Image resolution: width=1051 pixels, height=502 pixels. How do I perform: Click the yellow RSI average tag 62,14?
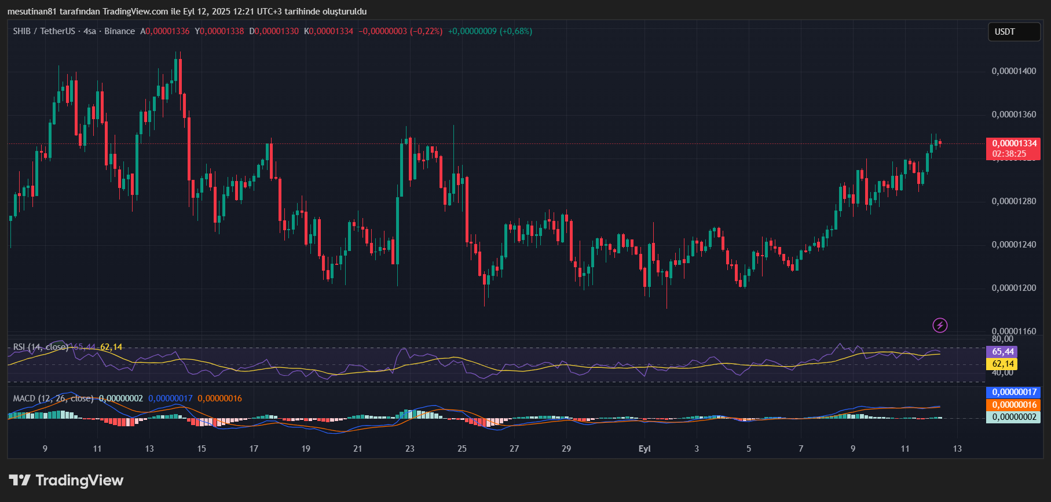(x=1002, y=364)
